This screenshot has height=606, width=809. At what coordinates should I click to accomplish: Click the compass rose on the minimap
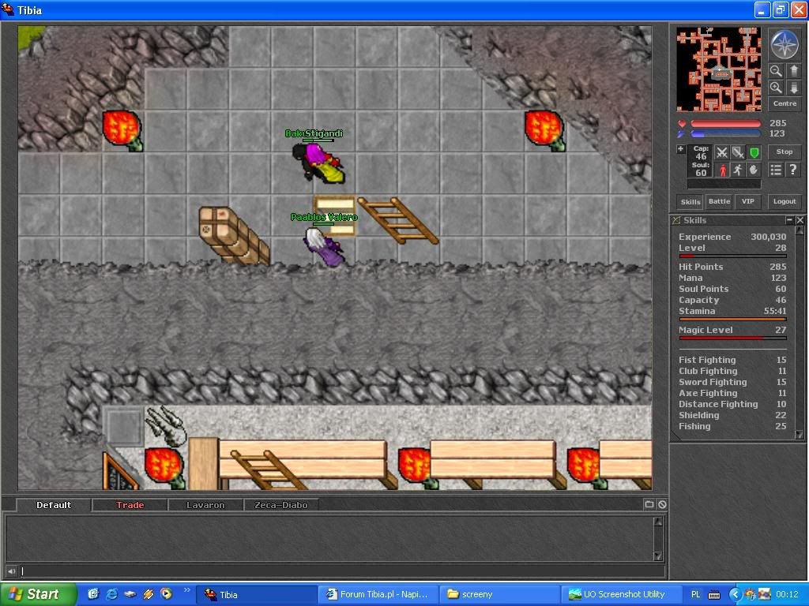(785, 45)
